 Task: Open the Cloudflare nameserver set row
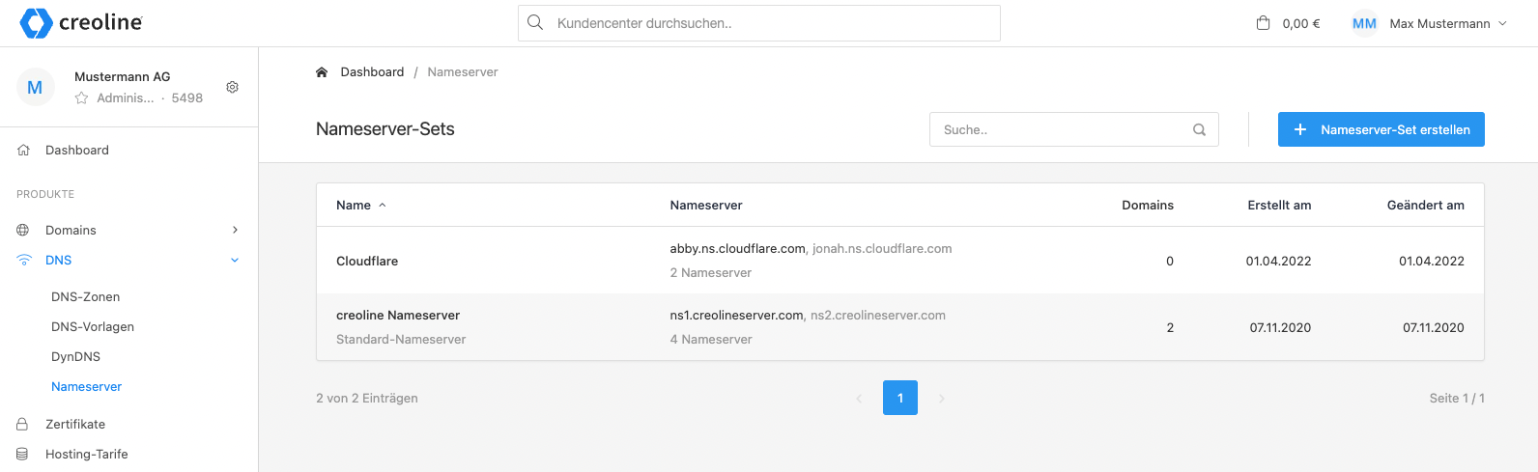[367, 261]
